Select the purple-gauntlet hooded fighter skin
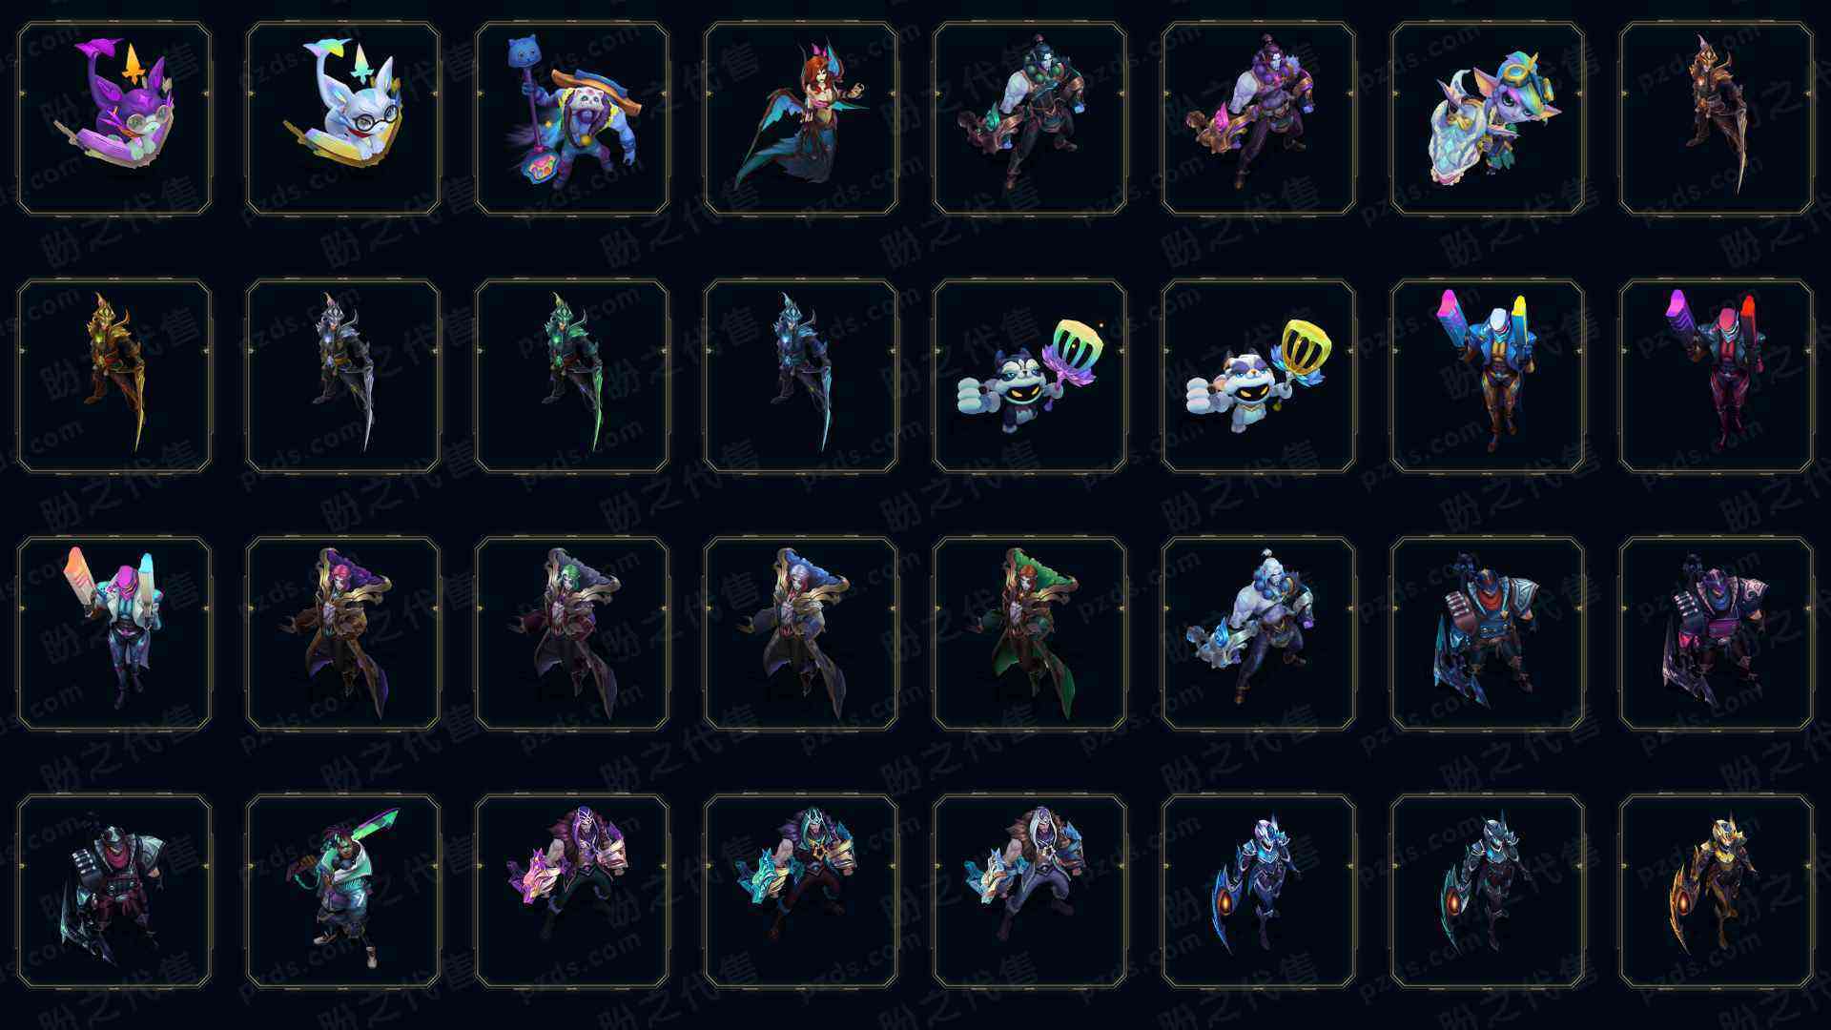This screenshot has height=1030, width=1831. click(x=572, y=891)
